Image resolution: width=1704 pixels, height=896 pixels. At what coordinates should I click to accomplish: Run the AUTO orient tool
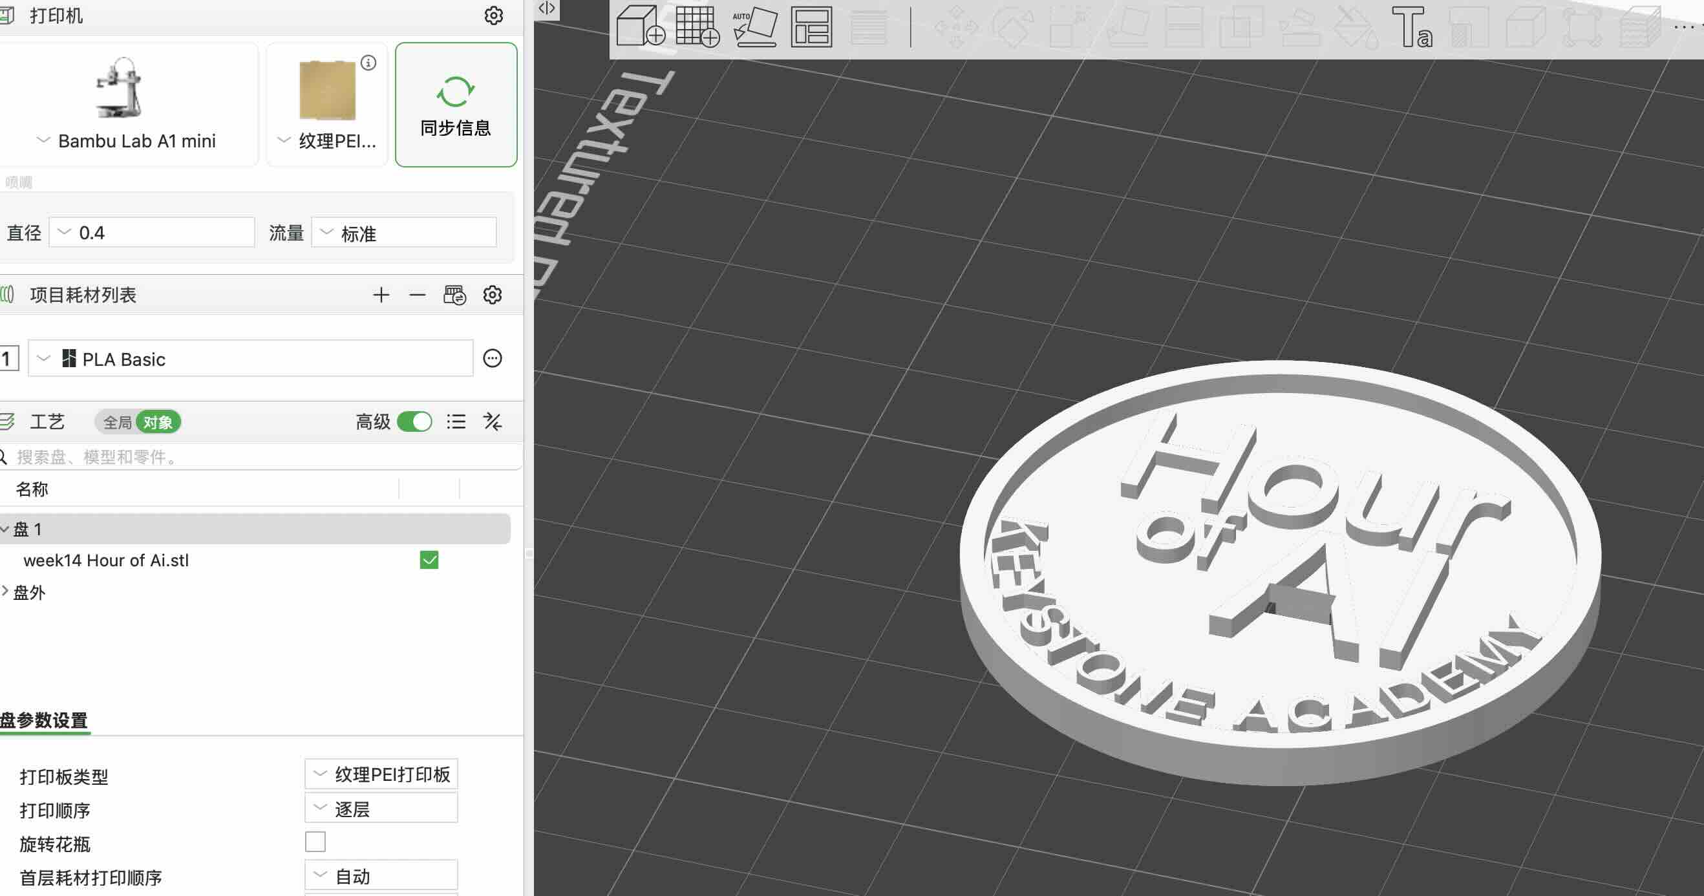(754, 27)
